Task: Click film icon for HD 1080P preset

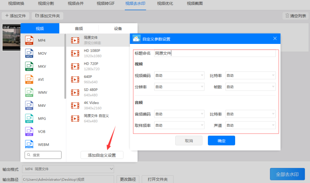Action: click(75, 53)
